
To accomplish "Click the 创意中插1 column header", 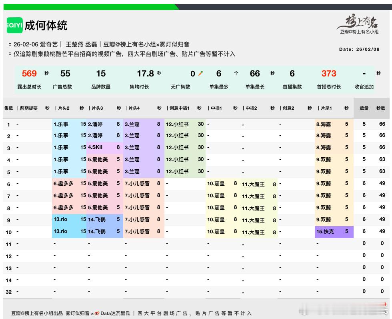I will coord(180,108).
